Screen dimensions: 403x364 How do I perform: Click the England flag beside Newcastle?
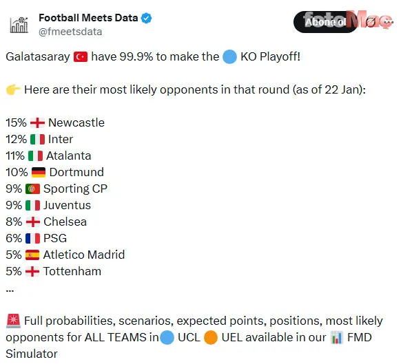tap(37, 122)
